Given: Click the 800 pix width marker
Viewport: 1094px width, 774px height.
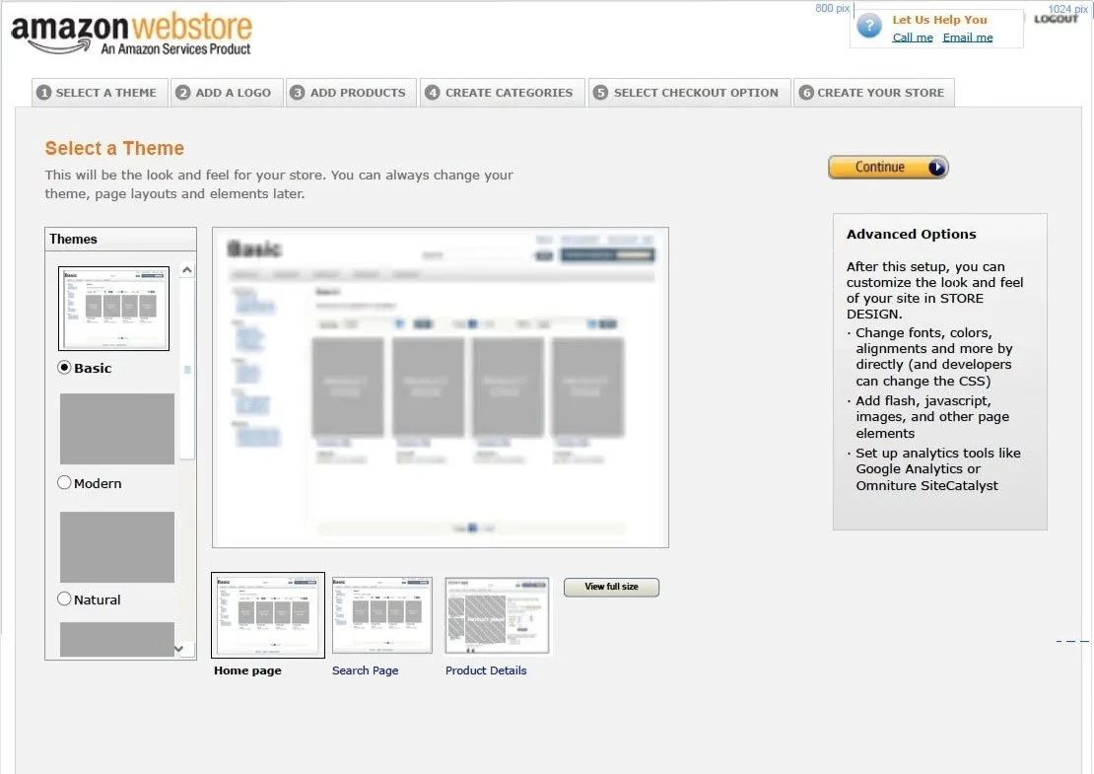Looking at the screenshot, I should (x=833, y=8).
